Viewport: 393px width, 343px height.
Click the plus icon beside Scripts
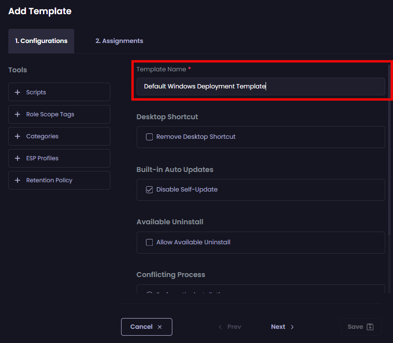18,92
